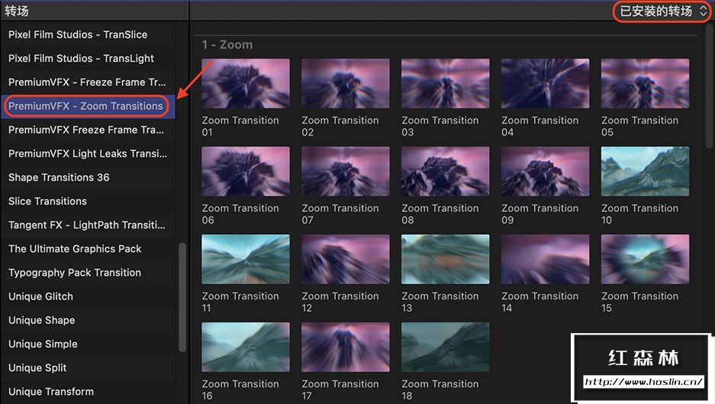The image size is (715, 404).
Task: Click Zoom Transition 05 thumbnail
Action: click(x=646, y=83)
